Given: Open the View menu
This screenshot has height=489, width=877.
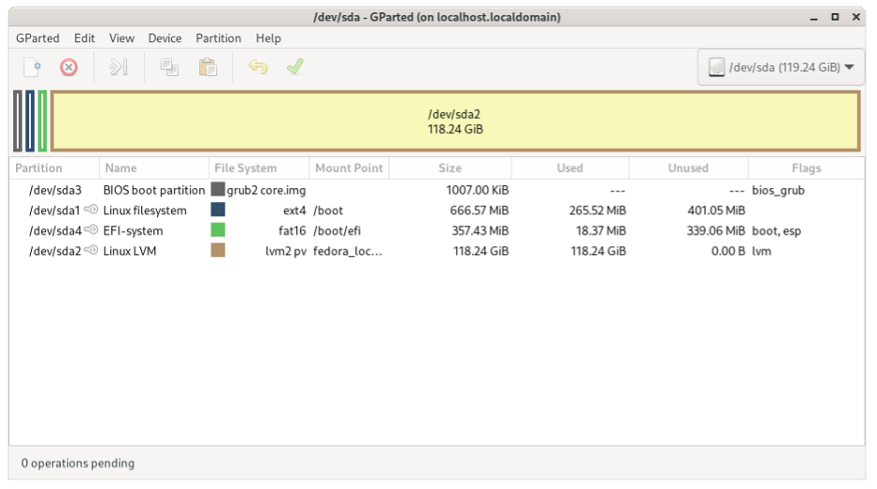Looking at the screenshot, I should click(121, 38).
